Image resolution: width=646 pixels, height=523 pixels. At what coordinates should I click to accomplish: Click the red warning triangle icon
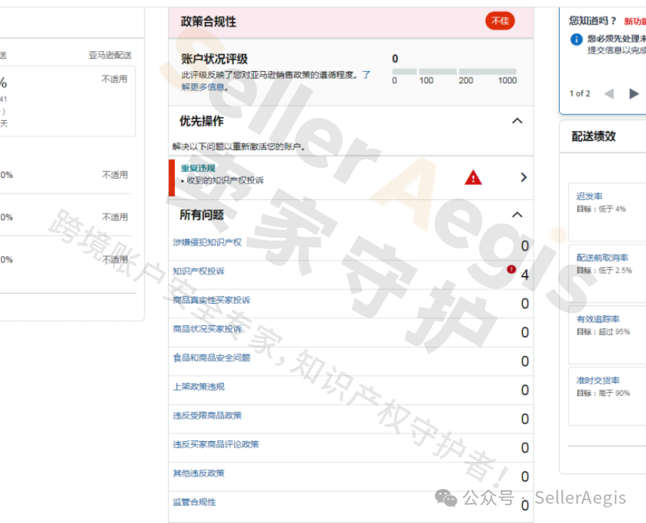(x=473, y=178)
